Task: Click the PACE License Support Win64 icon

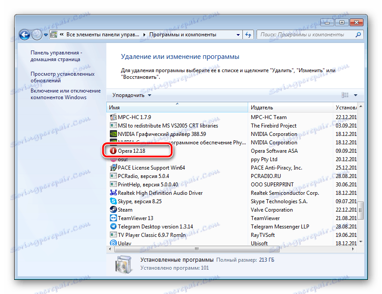Action: click(x=113, y=168)
